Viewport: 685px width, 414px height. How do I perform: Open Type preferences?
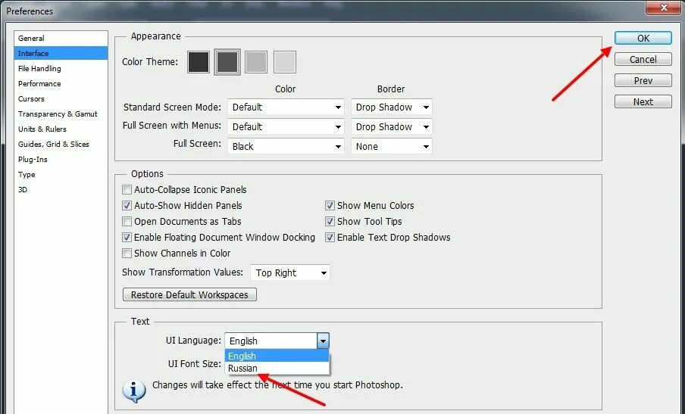[61, 175]
